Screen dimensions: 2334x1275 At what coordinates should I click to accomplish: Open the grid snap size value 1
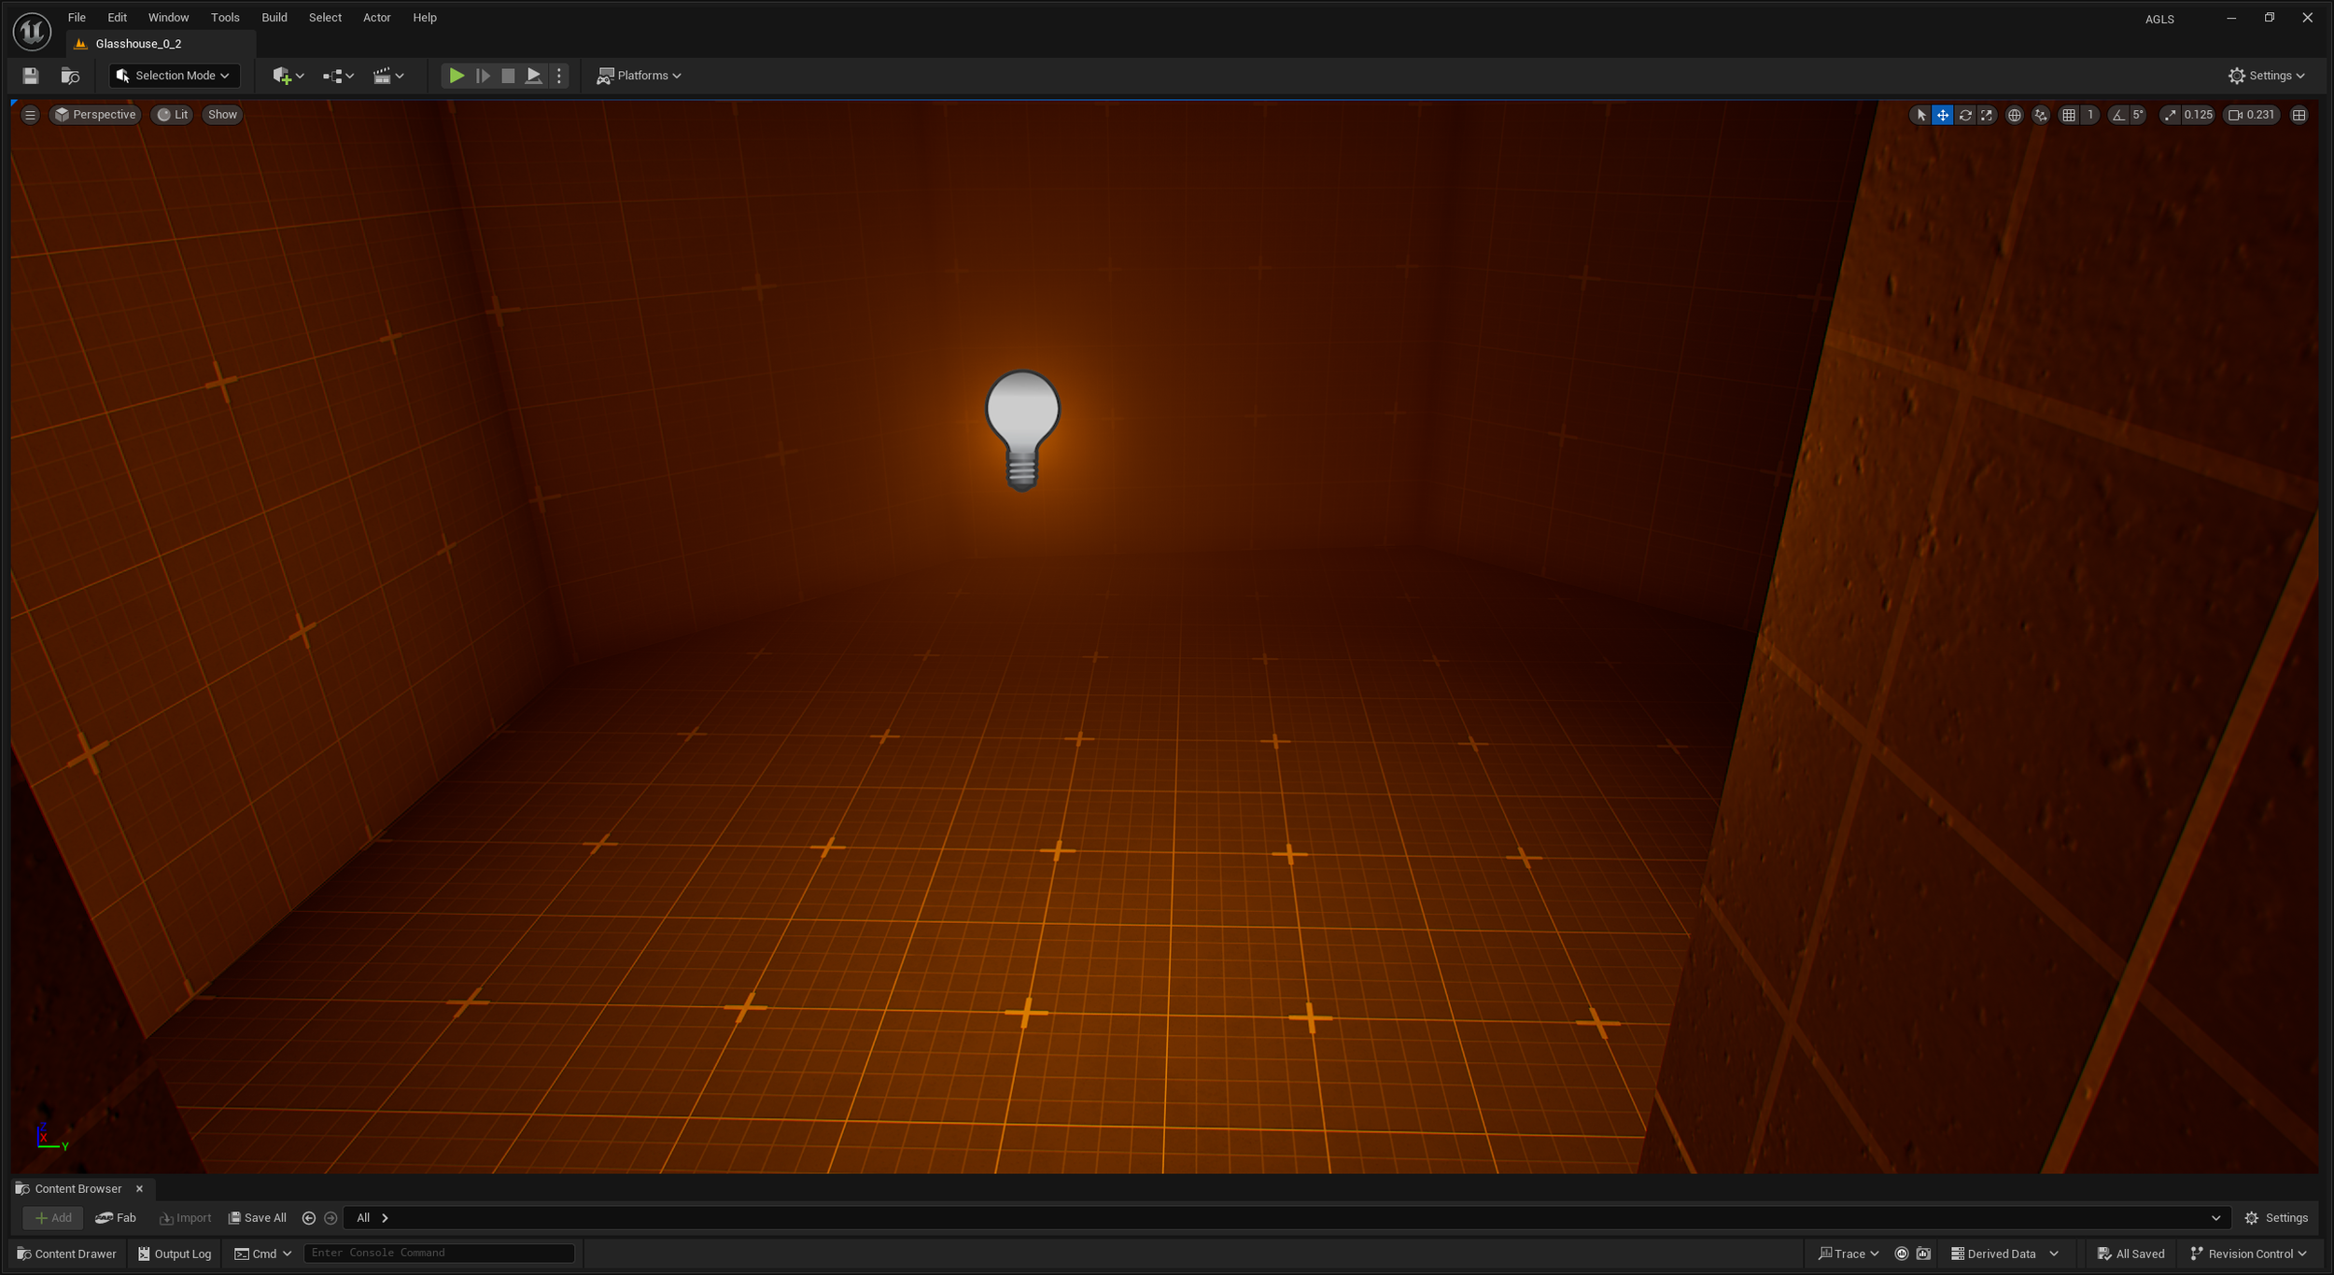pyautogui.click(x=2090, y=115)
